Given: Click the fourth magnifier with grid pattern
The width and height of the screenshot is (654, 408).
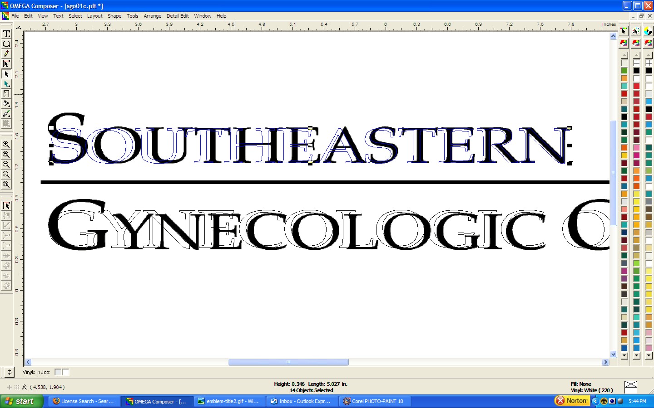Looking at the screenshot, I should [x=6, y=175].
